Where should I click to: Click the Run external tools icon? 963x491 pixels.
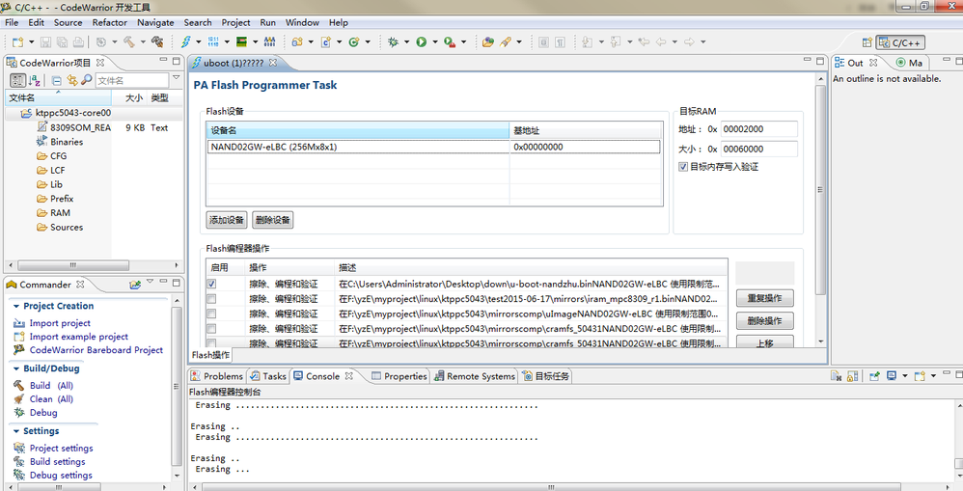coord(450,42)
